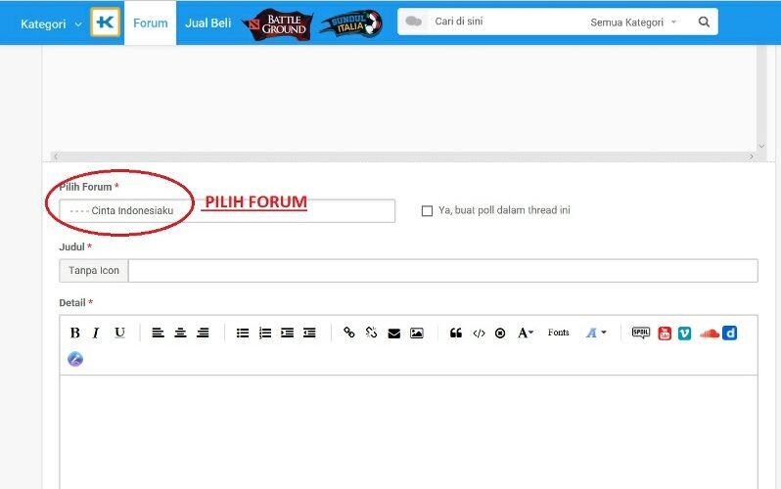
Task: Insert a quote block
Action: click(x=456, y=333)
